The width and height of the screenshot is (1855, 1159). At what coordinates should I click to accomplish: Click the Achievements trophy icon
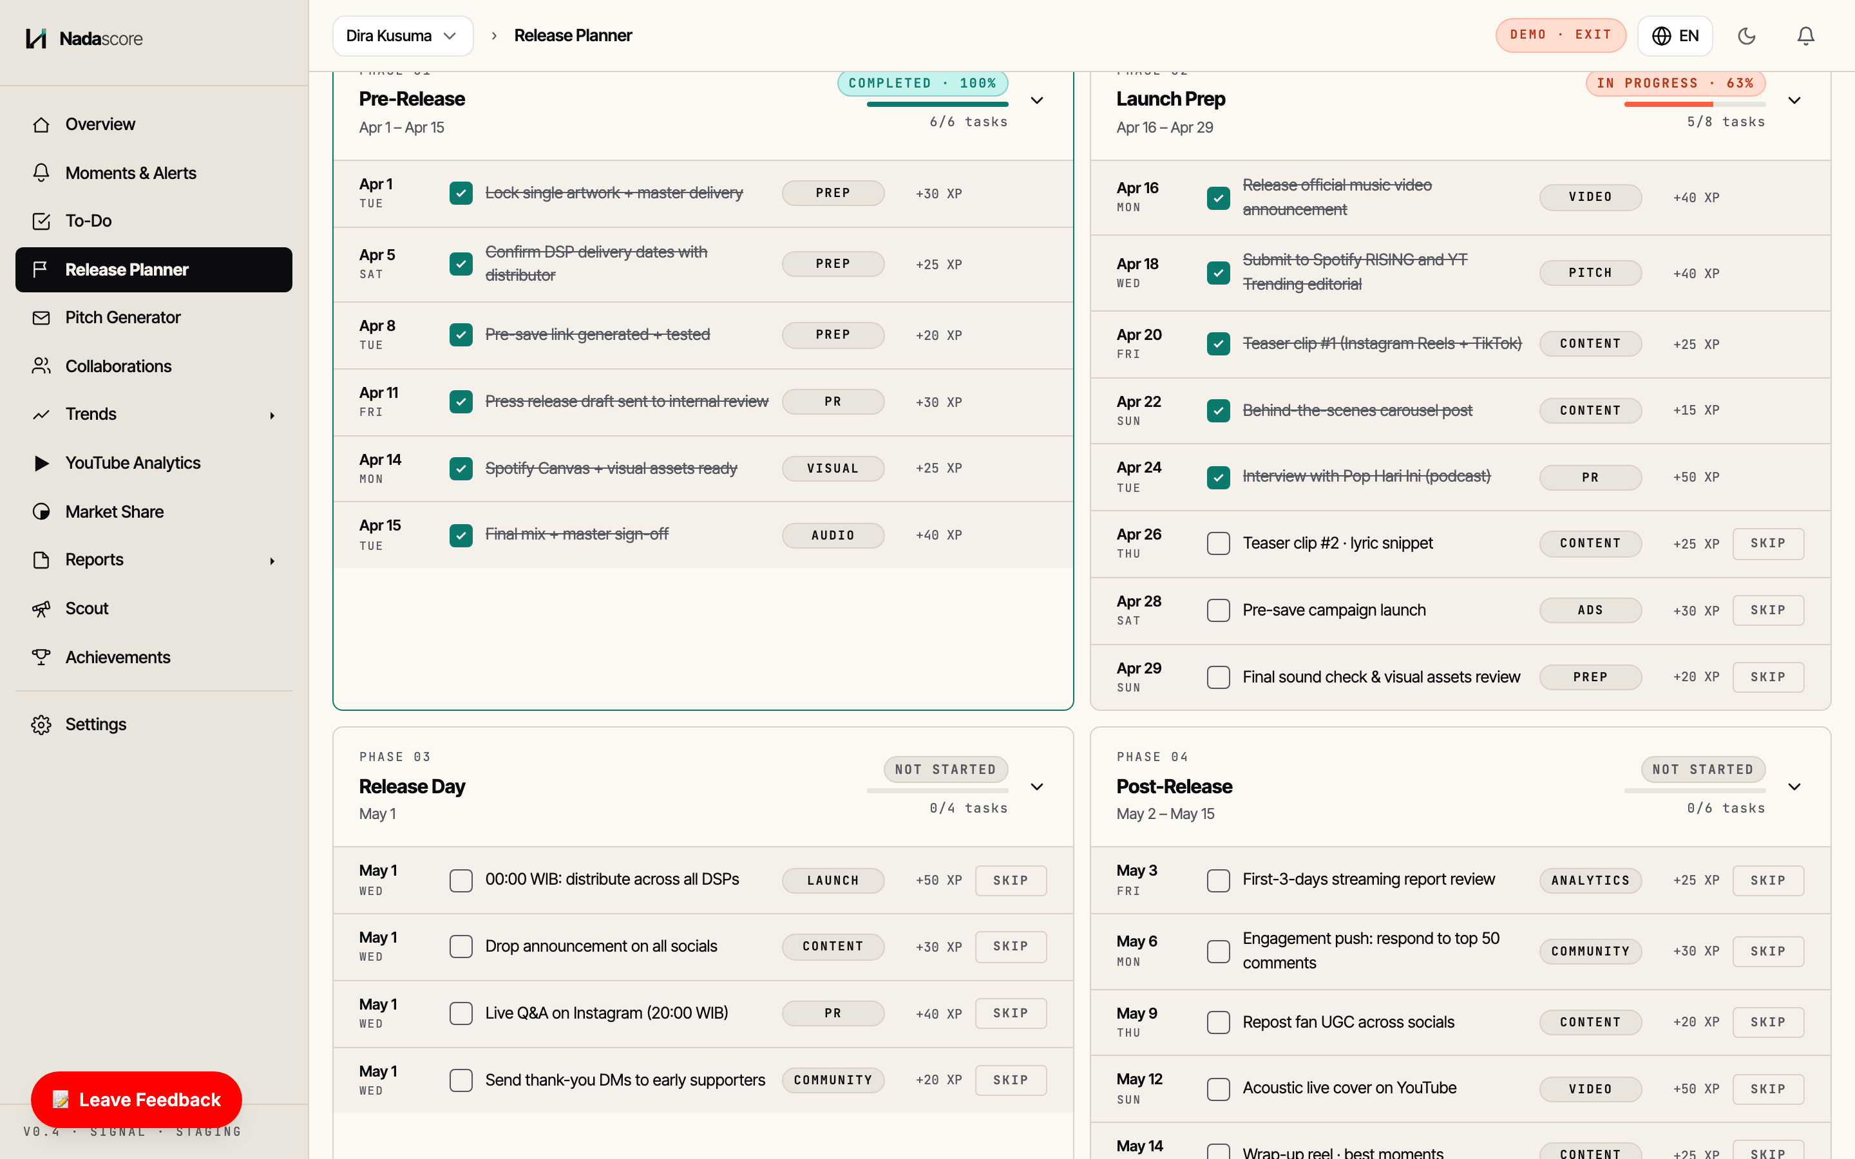(41, 657)
